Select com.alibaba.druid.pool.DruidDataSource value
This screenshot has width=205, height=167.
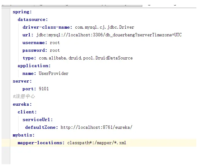coord(86,58)
